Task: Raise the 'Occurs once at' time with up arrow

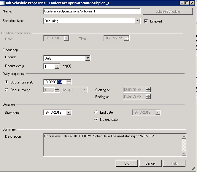Action: click(x=69, y=81)
